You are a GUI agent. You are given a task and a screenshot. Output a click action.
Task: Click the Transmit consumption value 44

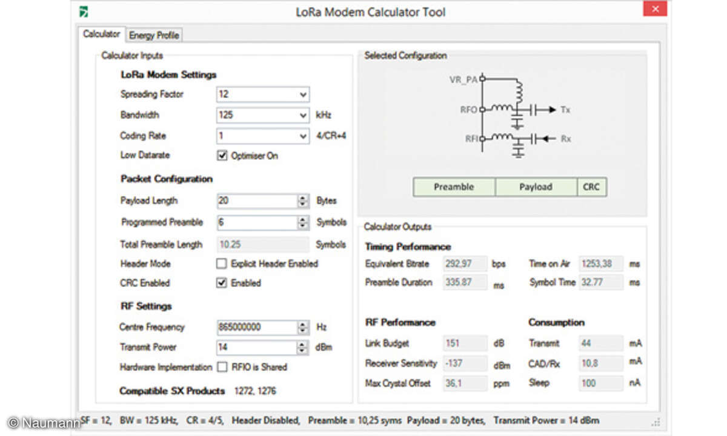(601, 343)
